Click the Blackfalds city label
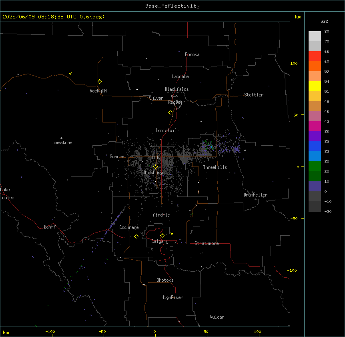345x337 pixels. [177, 89]
